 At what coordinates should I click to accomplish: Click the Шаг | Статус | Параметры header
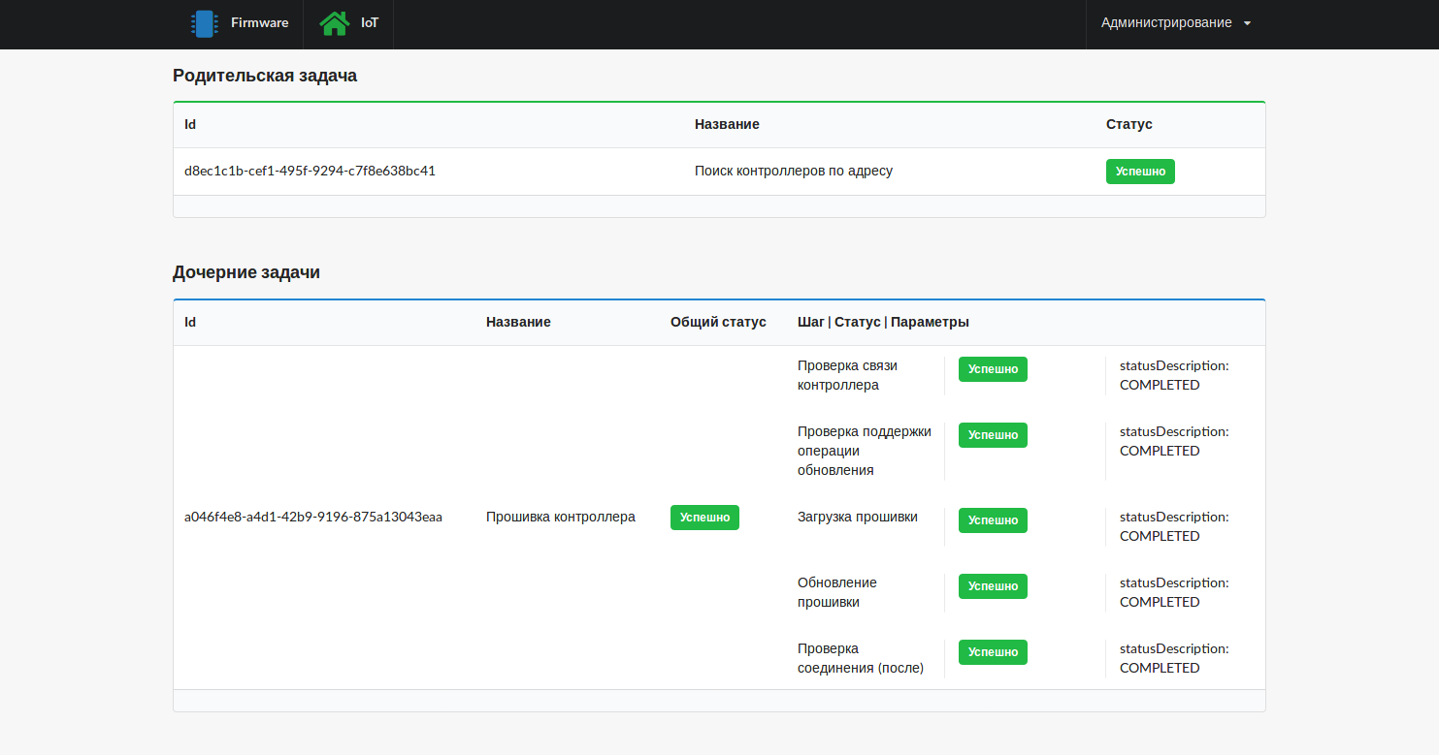pyautogui.click(x=883, y=322)
